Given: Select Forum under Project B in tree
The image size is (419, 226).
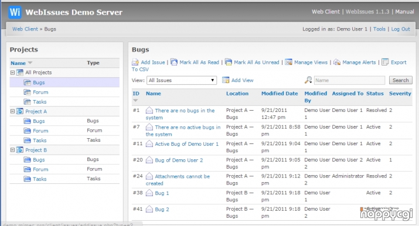Looking at the screenshot, I should point(40,169).
